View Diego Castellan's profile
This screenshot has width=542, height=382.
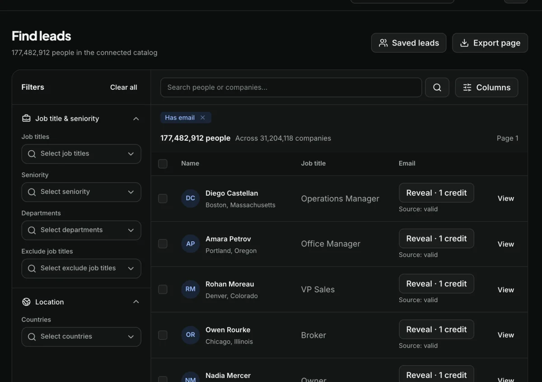pos(506,198)
